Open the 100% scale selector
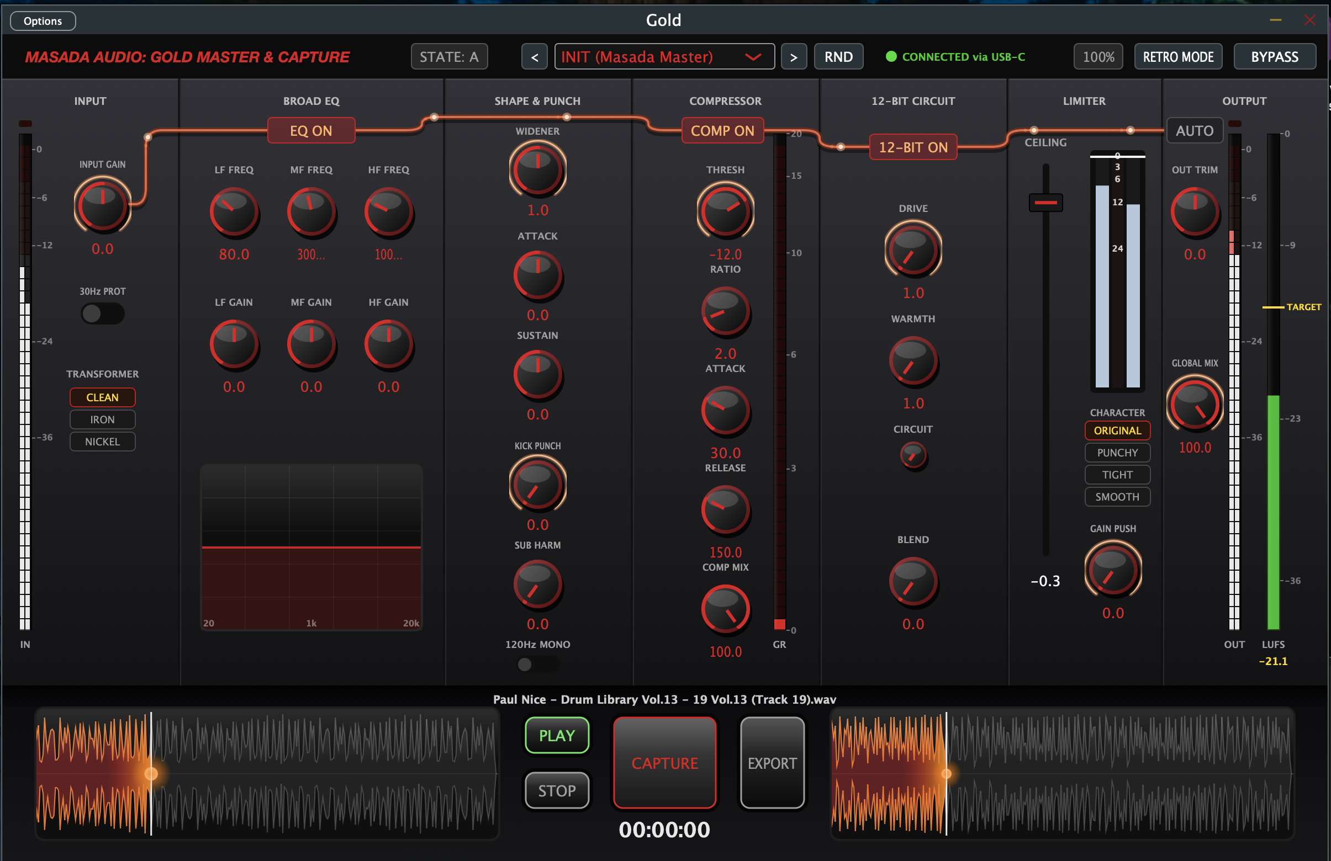This screenshot has height=861, width=1331. click(x=1098, y=57)
